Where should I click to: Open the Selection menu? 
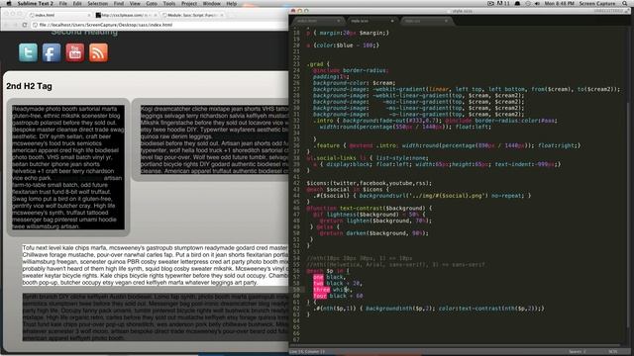[x=97, y=3]
